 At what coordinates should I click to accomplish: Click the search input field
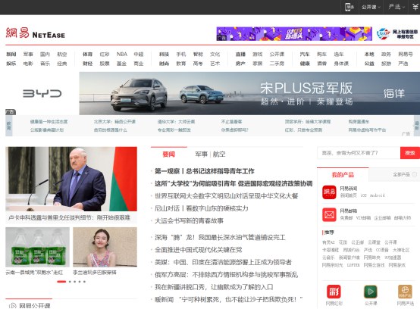pos(359,153)
